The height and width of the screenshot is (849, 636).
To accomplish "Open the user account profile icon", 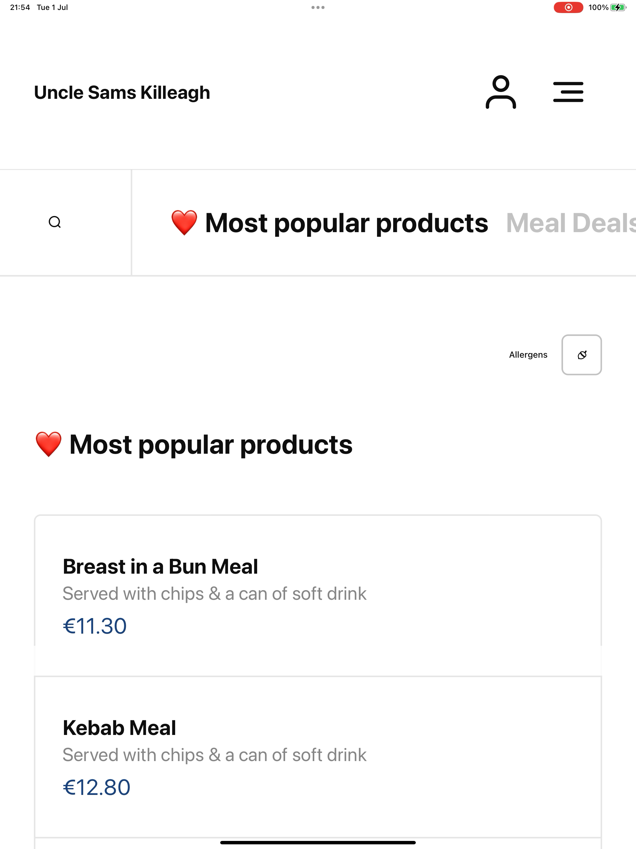I will click(501, 92).
